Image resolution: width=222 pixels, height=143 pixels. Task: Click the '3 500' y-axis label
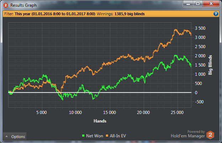click(x=200, y=28)
